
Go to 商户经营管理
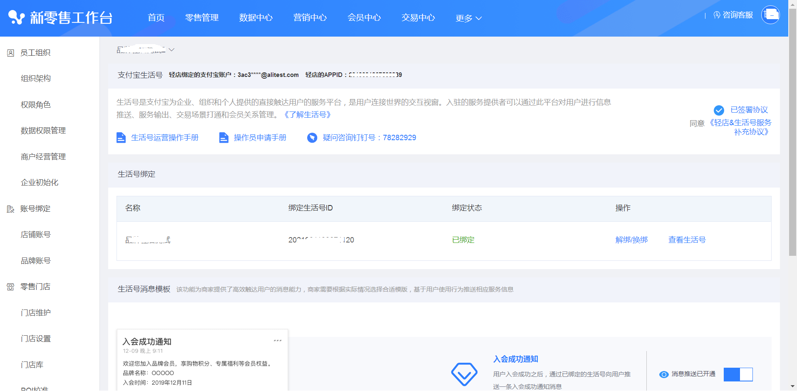point(43,157)
